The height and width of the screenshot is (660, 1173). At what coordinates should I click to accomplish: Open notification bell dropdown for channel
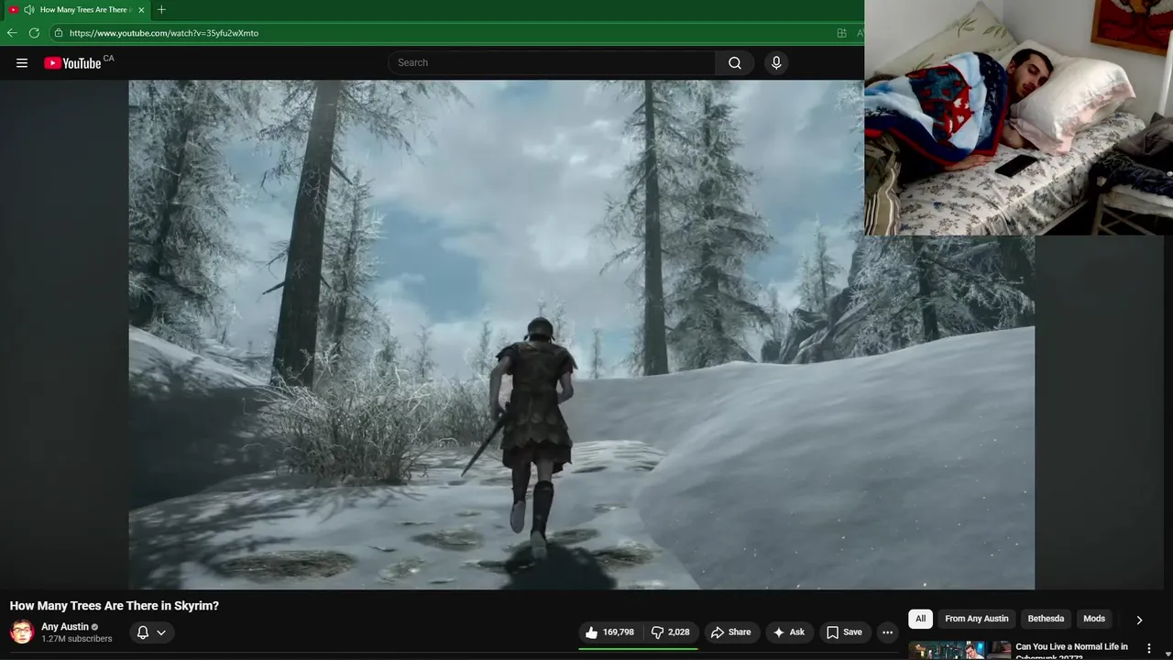click(151, 632)
